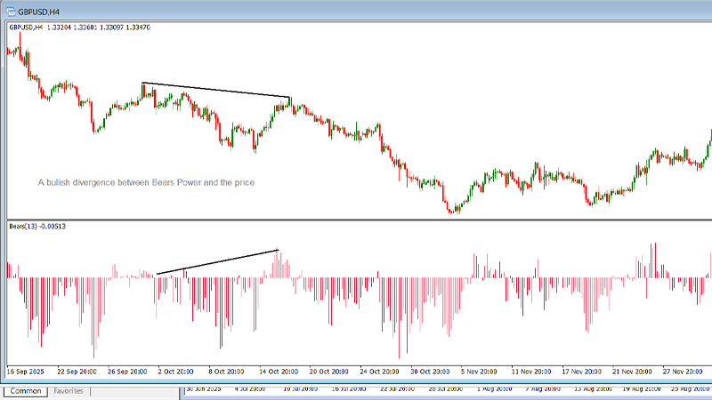
Task: Click the 13 Aug 20:00 label in background chart
Action: click(593, 389)
